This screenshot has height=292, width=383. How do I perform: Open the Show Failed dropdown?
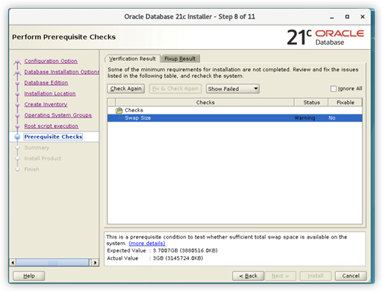click(x=232, y=89)
